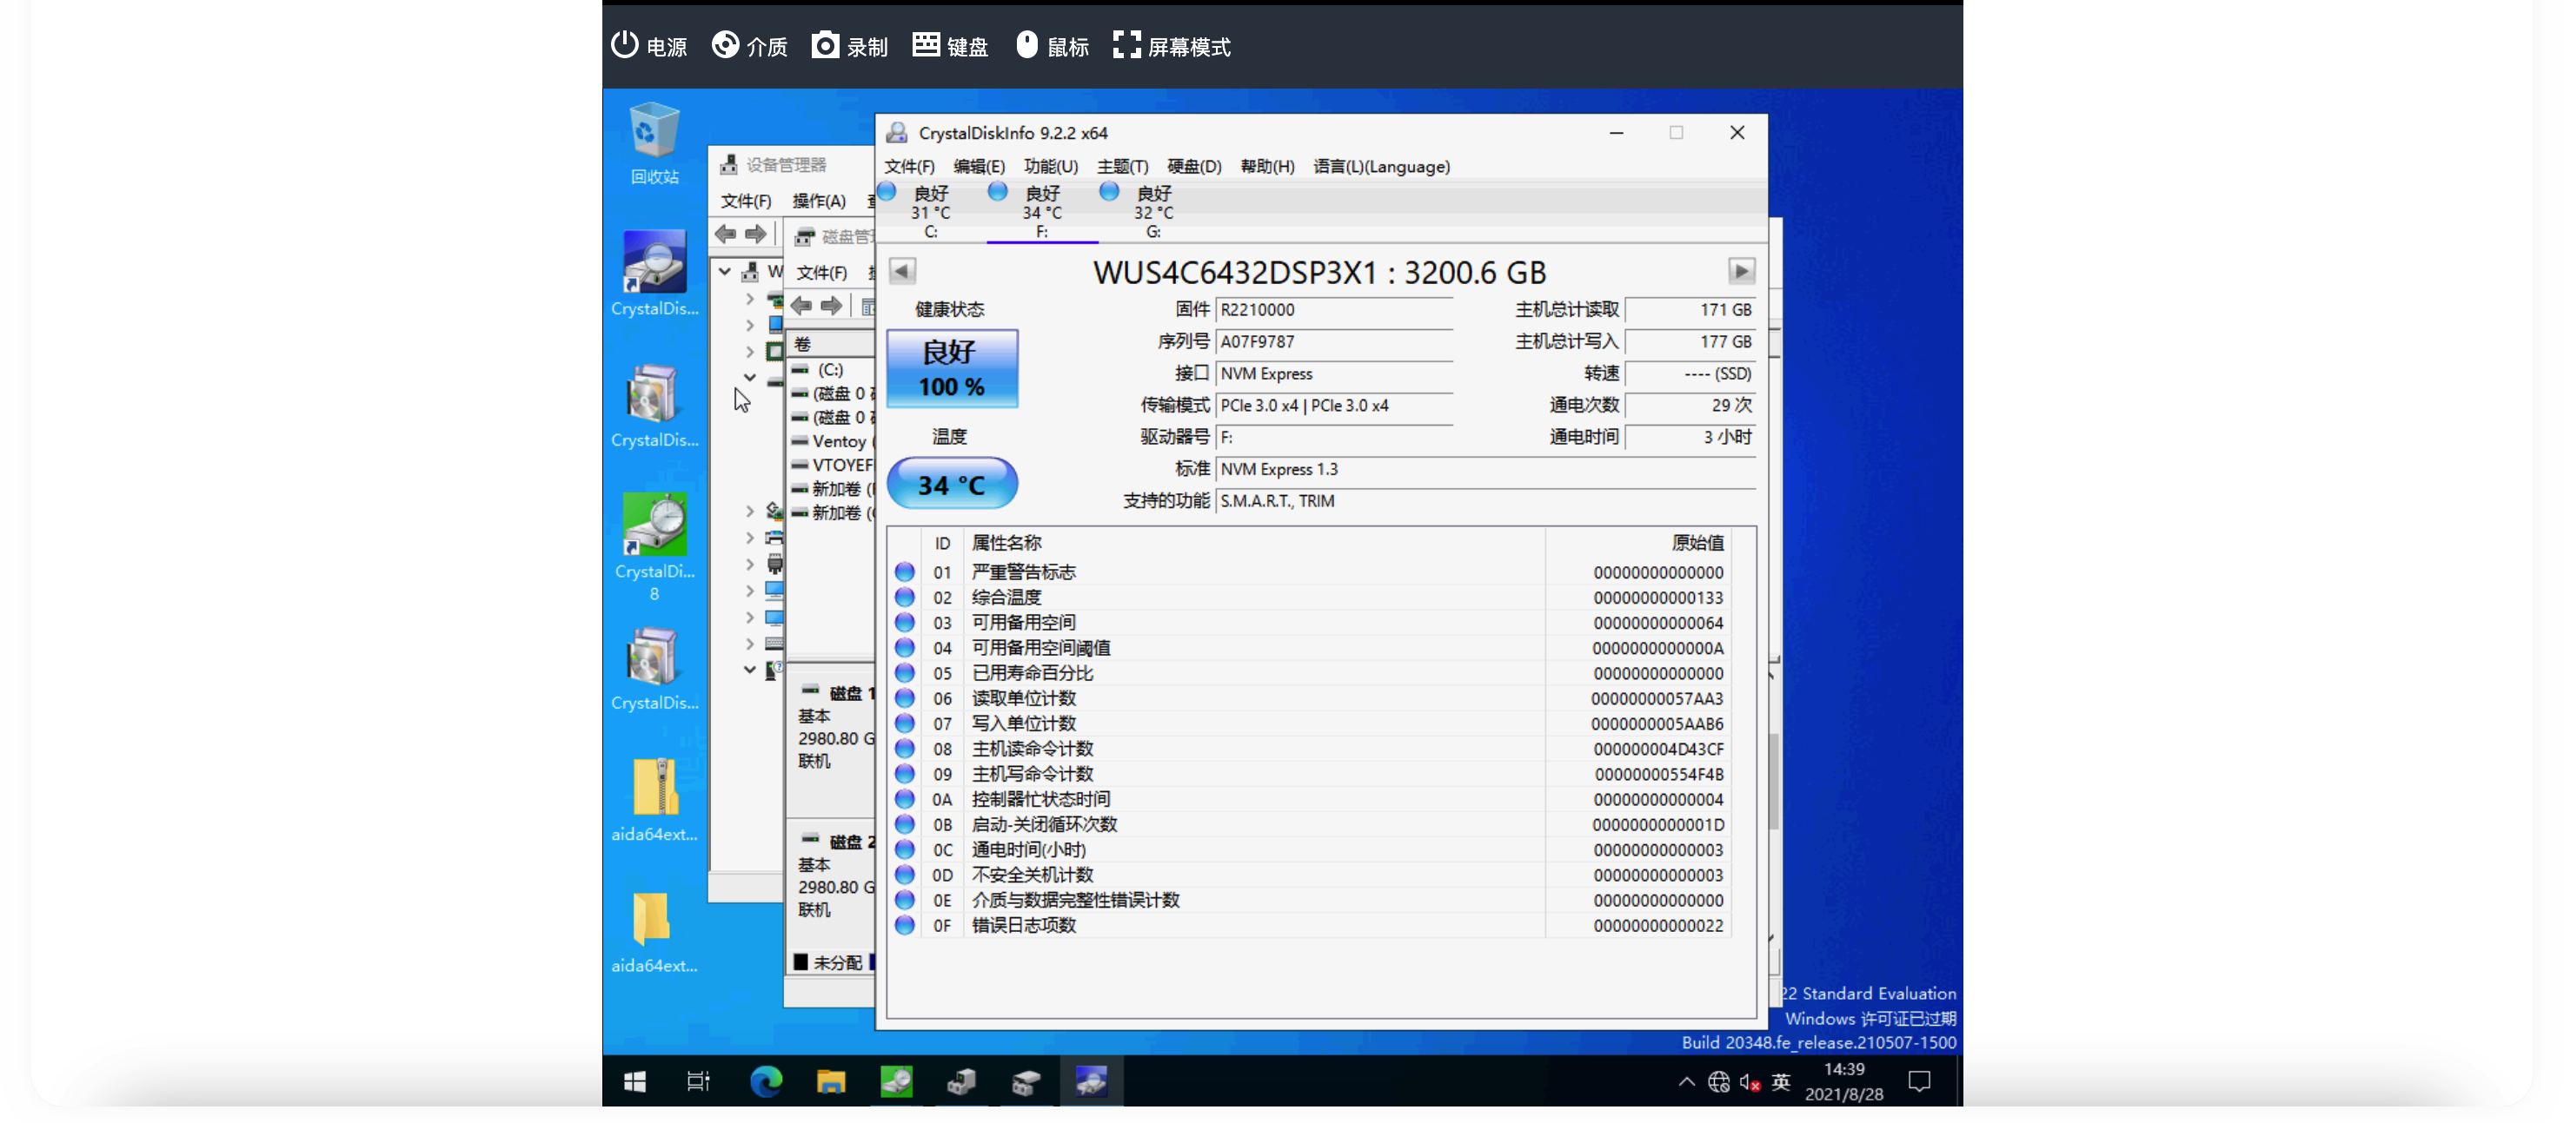The height and width of the screenshot is (1123, 2564).
Task: Click the 英 input method indicator
Action: coord(1781,1081)
